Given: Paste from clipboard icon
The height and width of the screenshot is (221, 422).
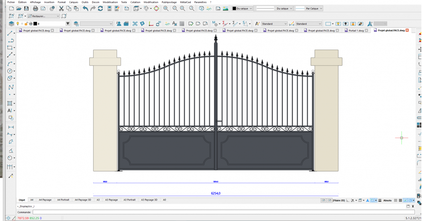Looking at the screenshot, I should pyautogui.click(x=76, y=8).
